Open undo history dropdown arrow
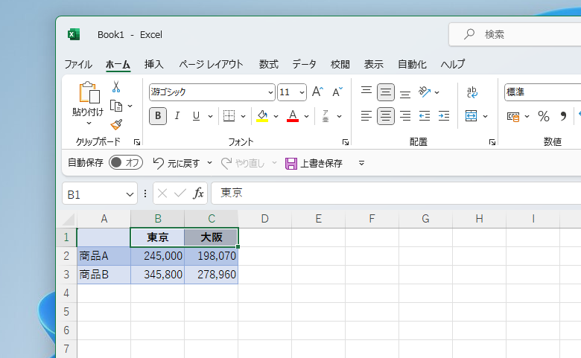This screenshot has width=581, height=358. coord(209,162)
